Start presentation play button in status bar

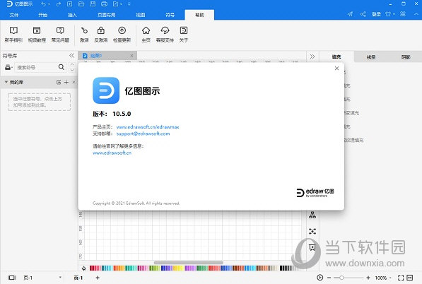pyautogui.click(x=320, y=278)
